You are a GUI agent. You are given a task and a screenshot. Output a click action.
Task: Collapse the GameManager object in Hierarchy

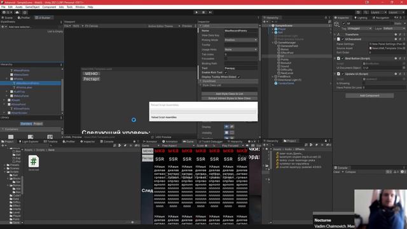(x=273, y=43)
